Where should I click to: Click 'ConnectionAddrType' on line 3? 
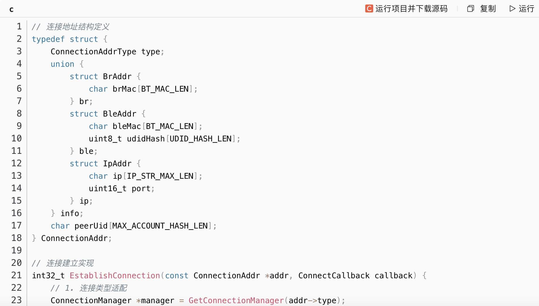coord(93,51)
